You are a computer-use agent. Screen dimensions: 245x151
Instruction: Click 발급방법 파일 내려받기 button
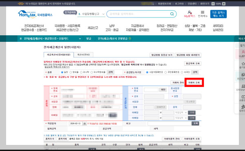click(x=188, y=55)
